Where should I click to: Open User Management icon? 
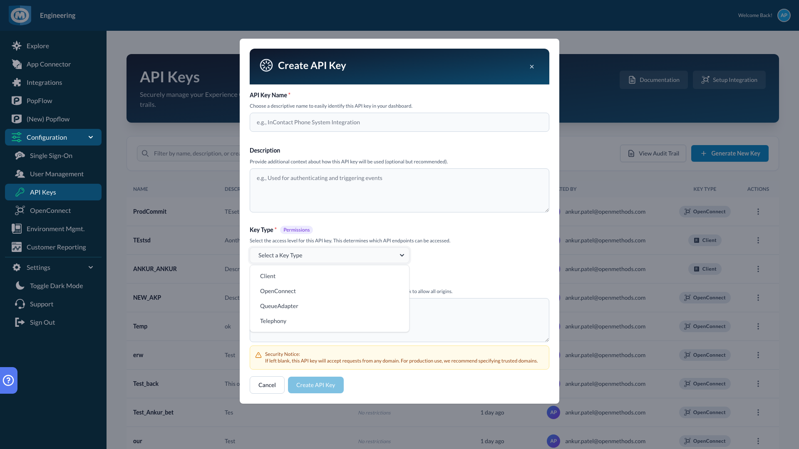[x=20, y=174]
